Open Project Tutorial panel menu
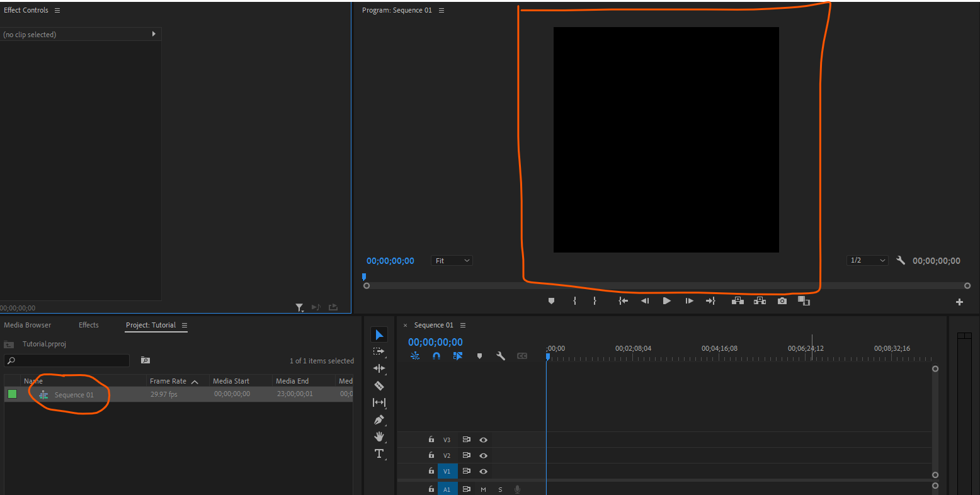980x495 pixels. [x=185, y=326]
